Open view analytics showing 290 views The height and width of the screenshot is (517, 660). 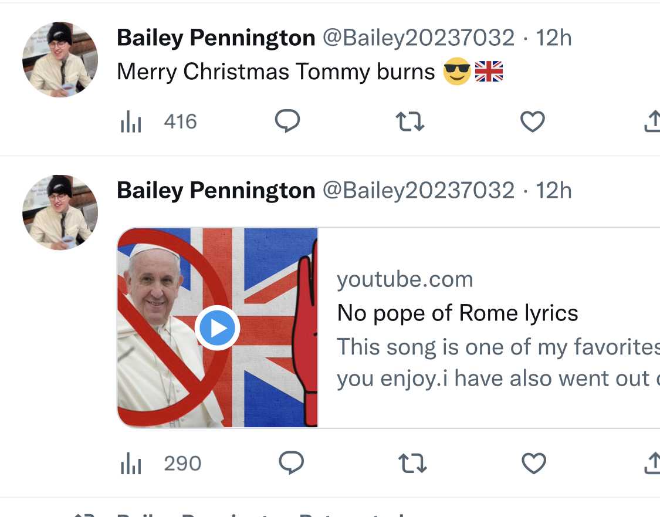[161, 464]
